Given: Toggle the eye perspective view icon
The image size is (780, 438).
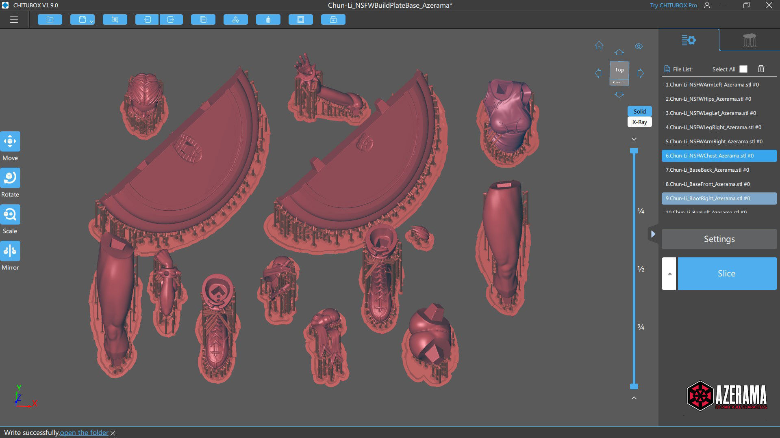Looking at the screenshot, I should (639, 46).
